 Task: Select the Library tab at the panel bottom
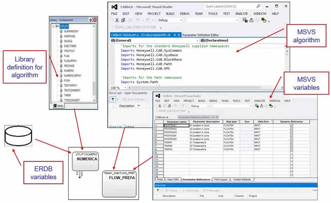coord(58,105)
